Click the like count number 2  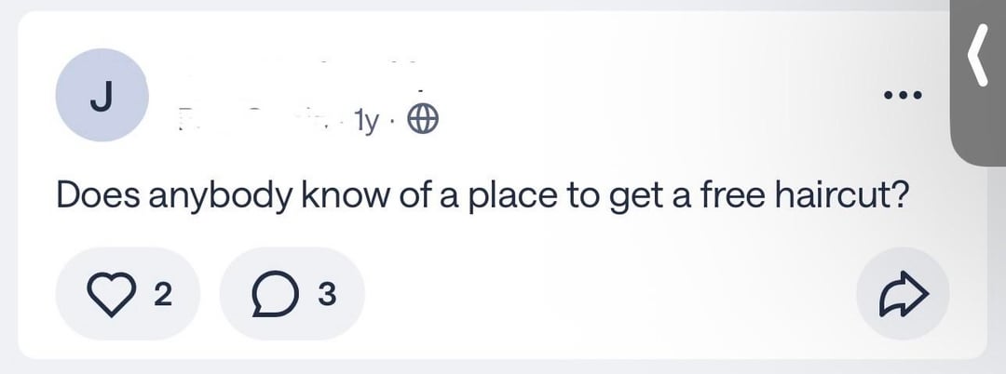point(161,295)
